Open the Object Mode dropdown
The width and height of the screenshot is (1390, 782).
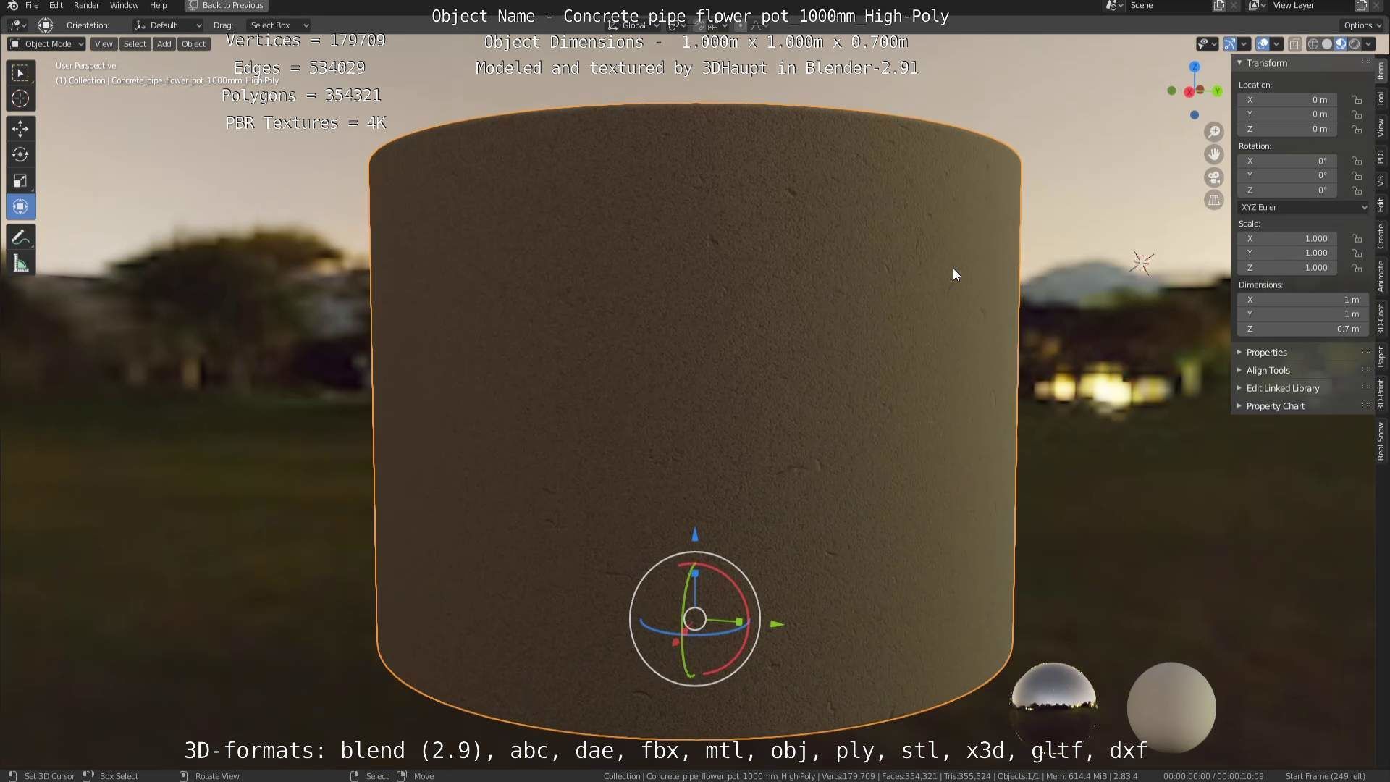coord(46,44)
